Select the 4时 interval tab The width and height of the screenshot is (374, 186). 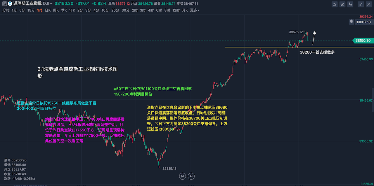pyautogui.click(x=151, y=10)
